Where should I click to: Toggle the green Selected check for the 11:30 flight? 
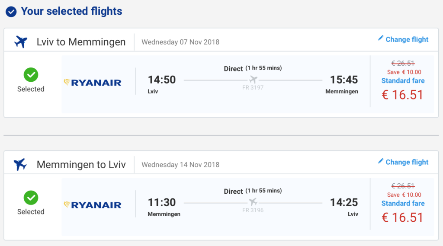click(x=31, y=198)
